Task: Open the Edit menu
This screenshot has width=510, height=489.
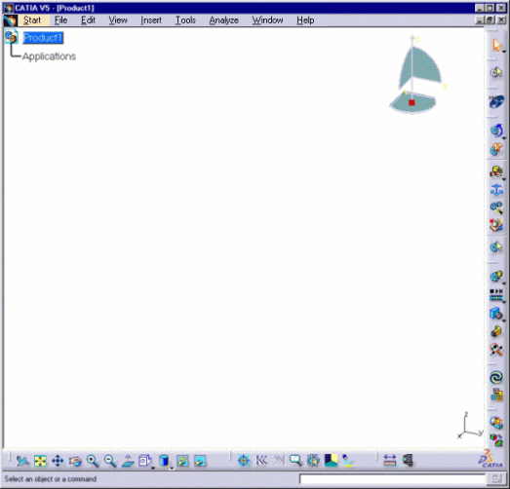Action: click(x=88, y=20)
